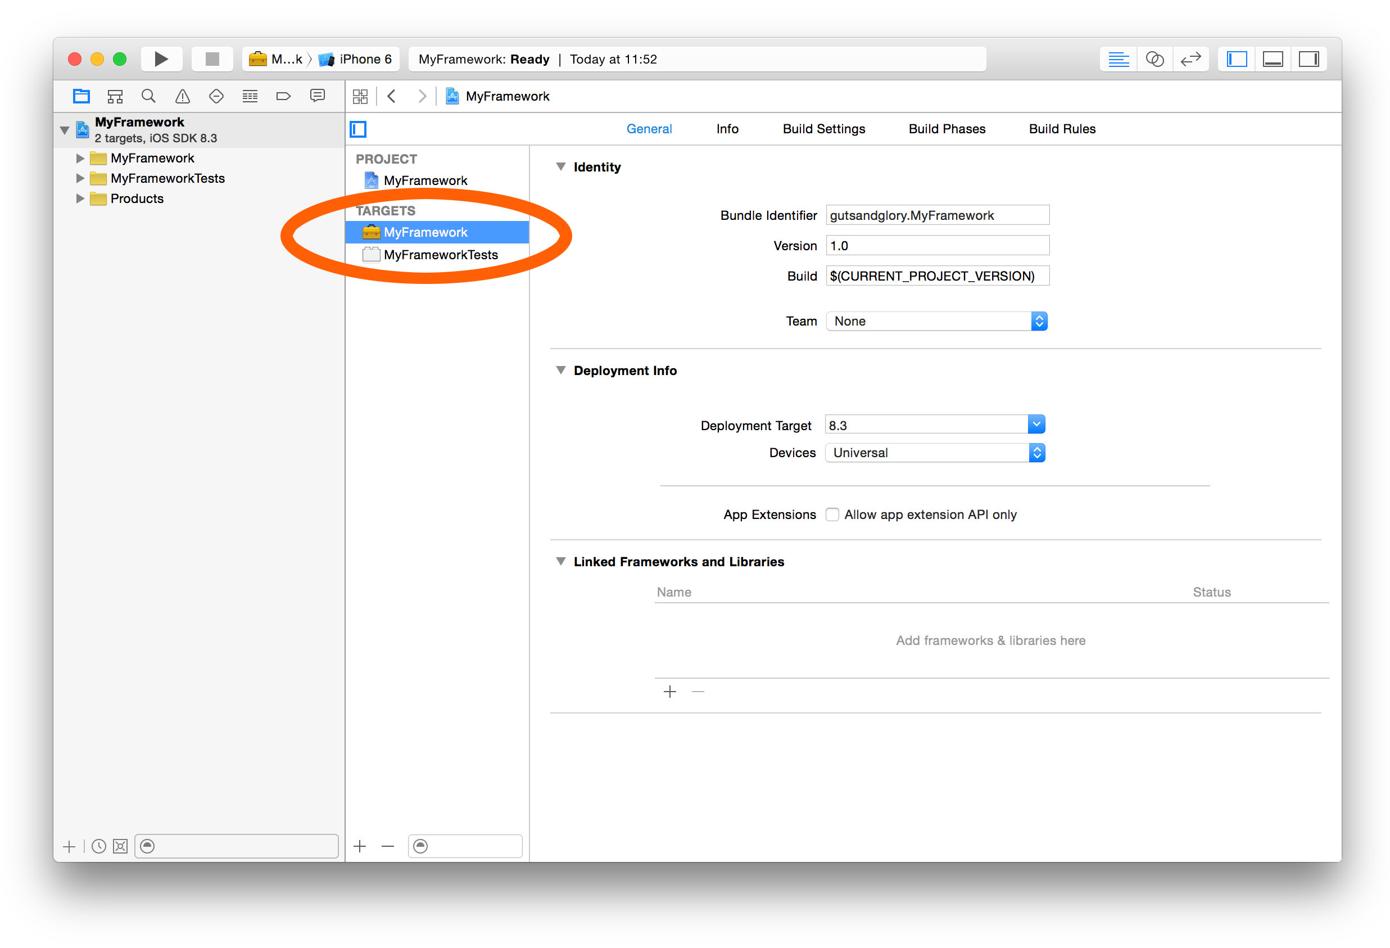Hide the project and targets list
The height and width of the screenshot is (948, 1390).
point(358,129)
